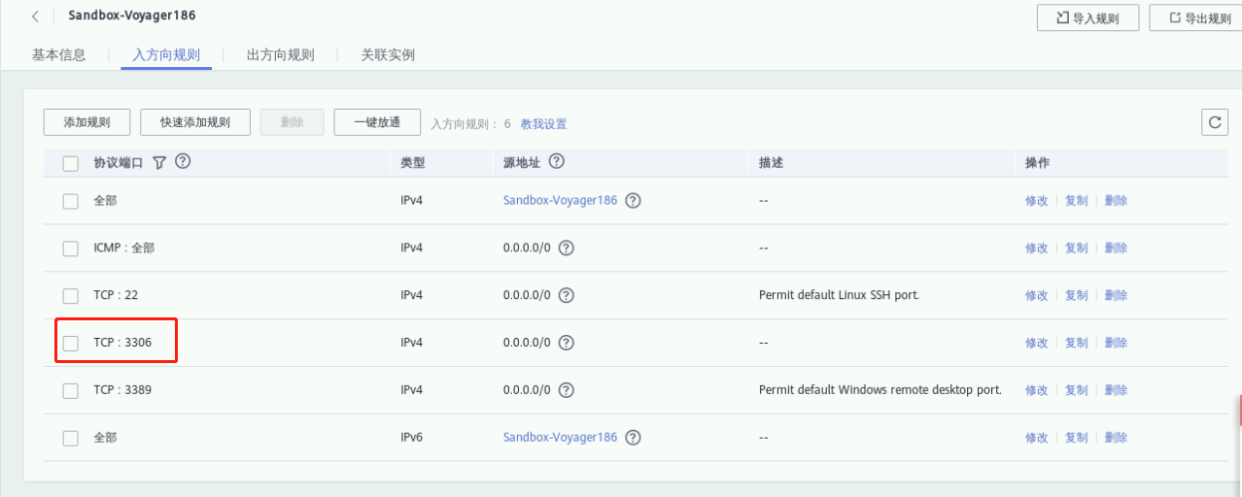Click 删除 for the TCP : 3389 rule
The height and width of the screenshot is (497, 1242).
[x=1116, y=390]
